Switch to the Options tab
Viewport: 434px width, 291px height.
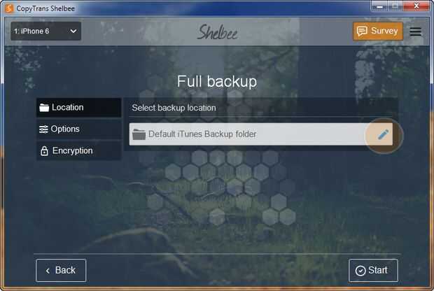pos(79,129)
